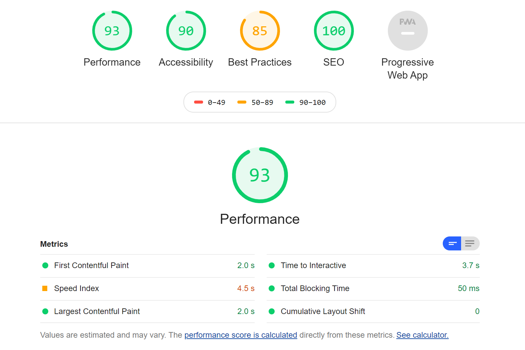Click the large Performance gauge in the section
Image resolution: width=525 pixels, height=350 pixels.
pos(260,175)
